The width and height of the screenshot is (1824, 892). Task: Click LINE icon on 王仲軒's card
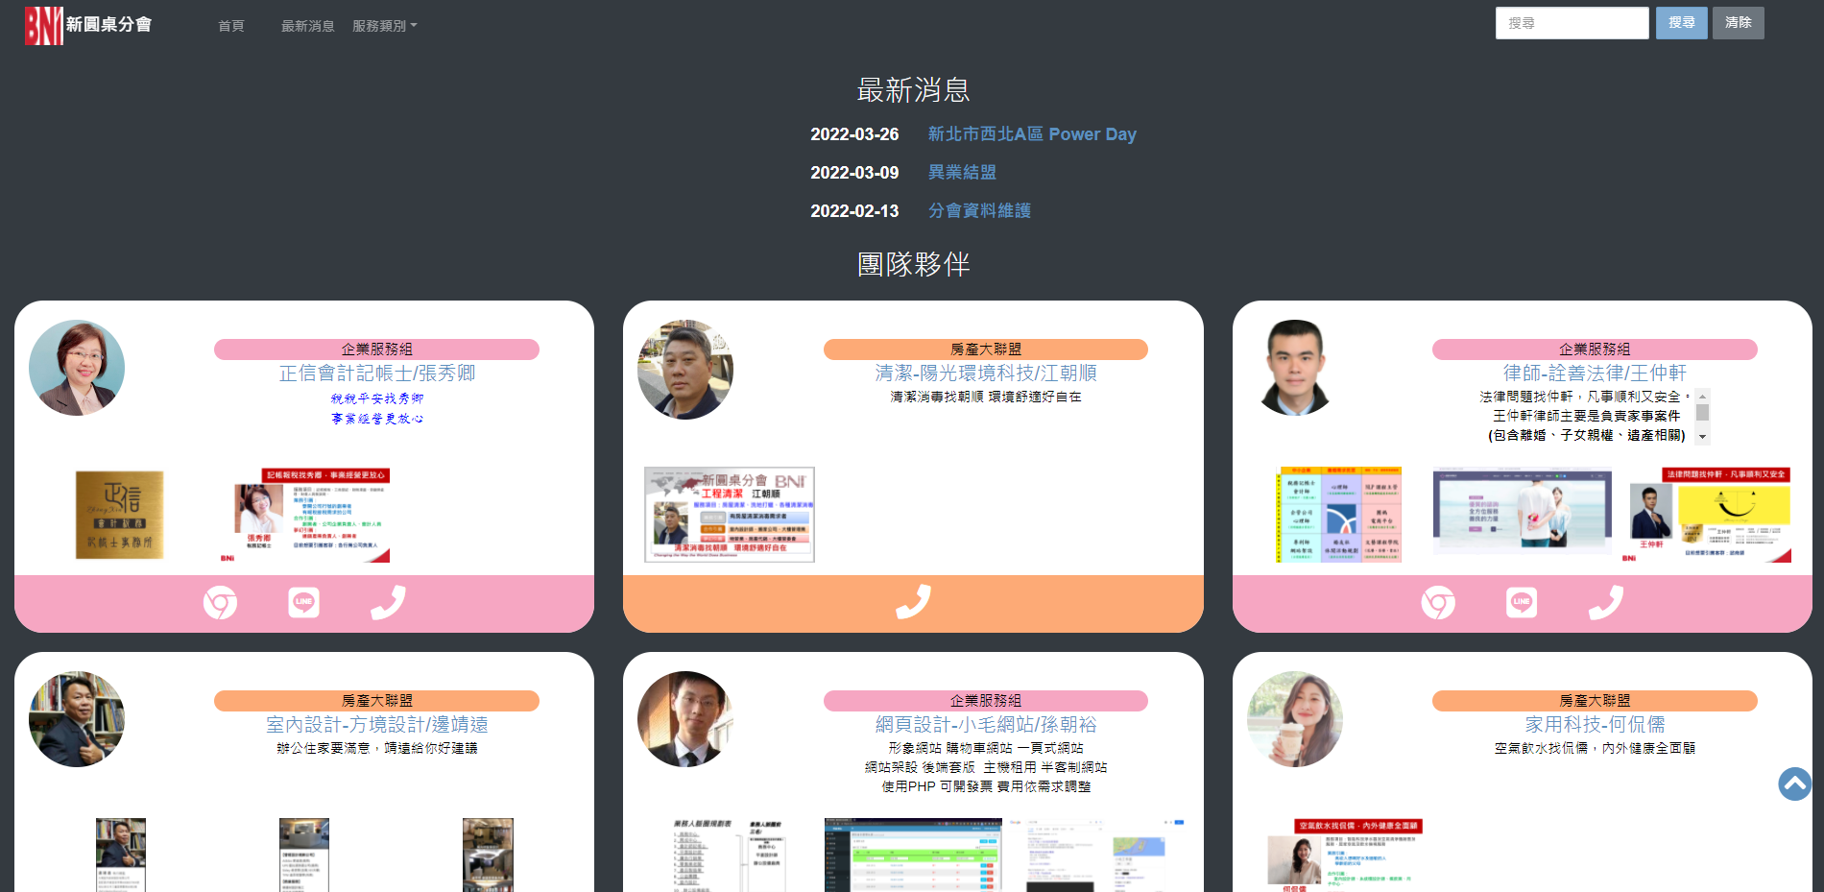pos(1522,603)
